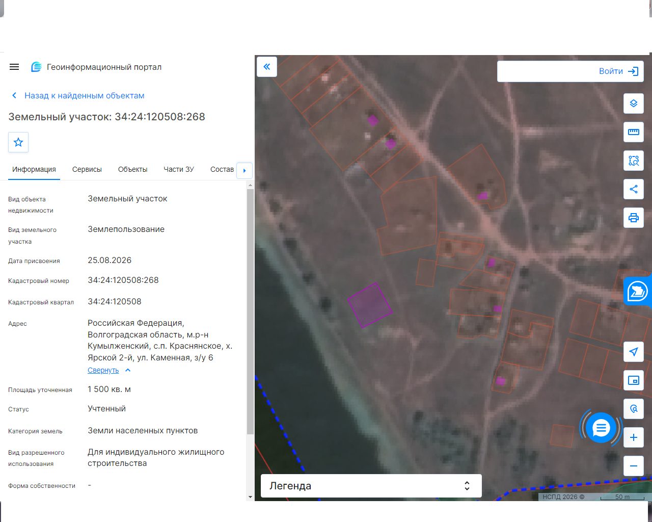Activate the area search selection tool
The image size is (652, 522).
tap(634, 161)
